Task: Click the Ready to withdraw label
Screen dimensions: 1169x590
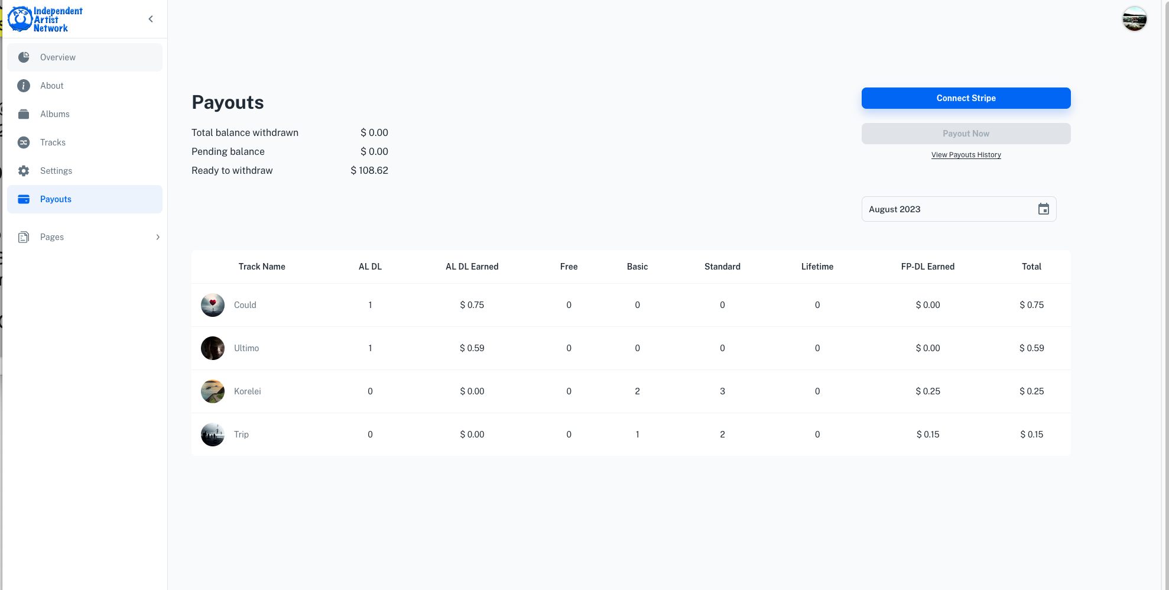Action: click(232, 170)
